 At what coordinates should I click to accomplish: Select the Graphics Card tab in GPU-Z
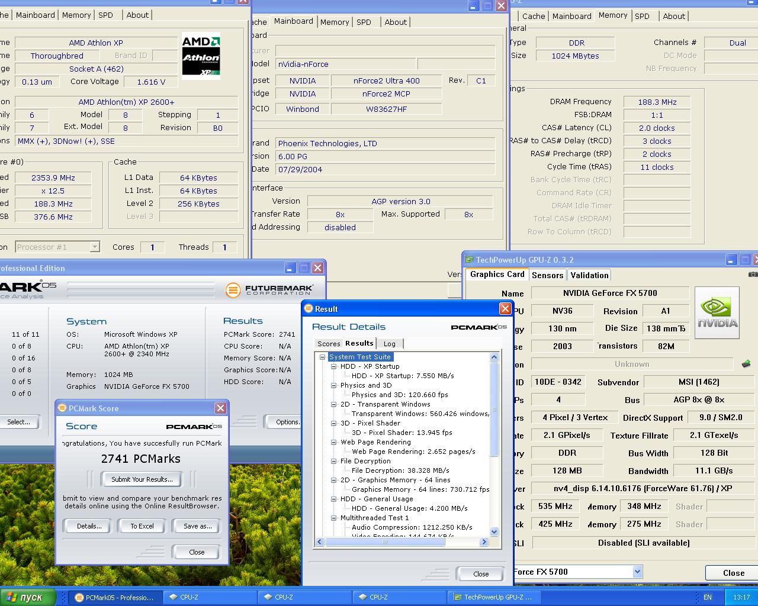(x=497, y=274)
